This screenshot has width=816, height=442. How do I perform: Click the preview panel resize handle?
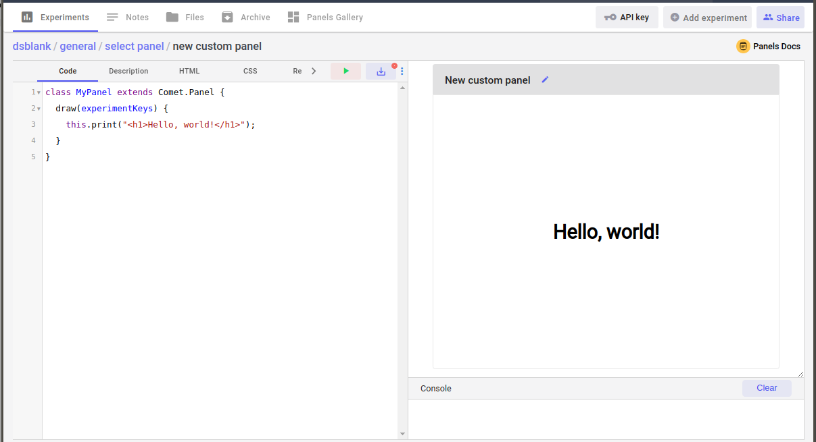point(800,373)
